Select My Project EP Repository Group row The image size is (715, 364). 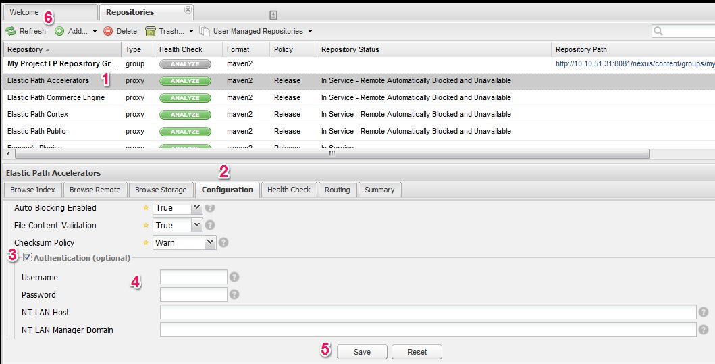coord(358,64)
